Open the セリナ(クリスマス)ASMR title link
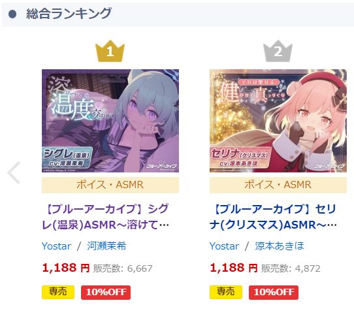Screen dimensions: 354x322 point(273,217)
